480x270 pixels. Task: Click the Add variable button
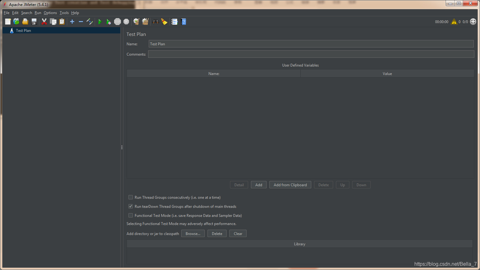pos(259,185)
